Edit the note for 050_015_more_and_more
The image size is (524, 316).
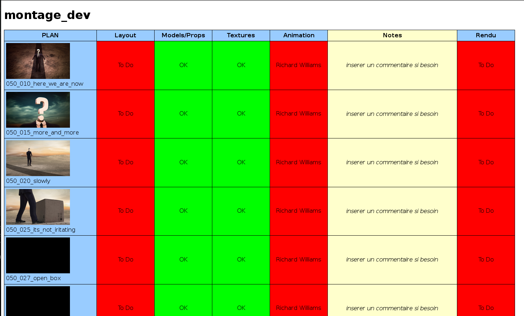pyautogui.click(x=392, y=114)
